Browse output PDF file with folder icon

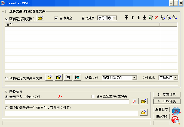(143, 101)
